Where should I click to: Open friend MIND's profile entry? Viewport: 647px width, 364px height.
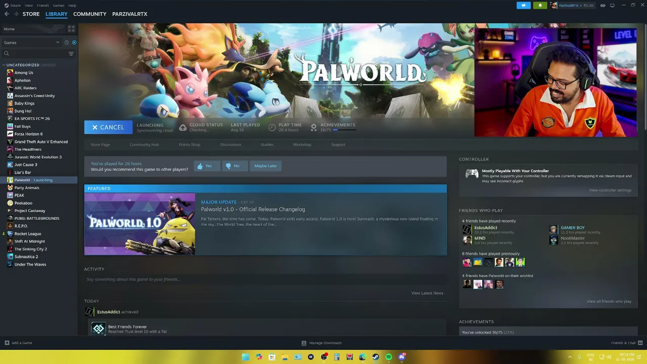point(480,238)
